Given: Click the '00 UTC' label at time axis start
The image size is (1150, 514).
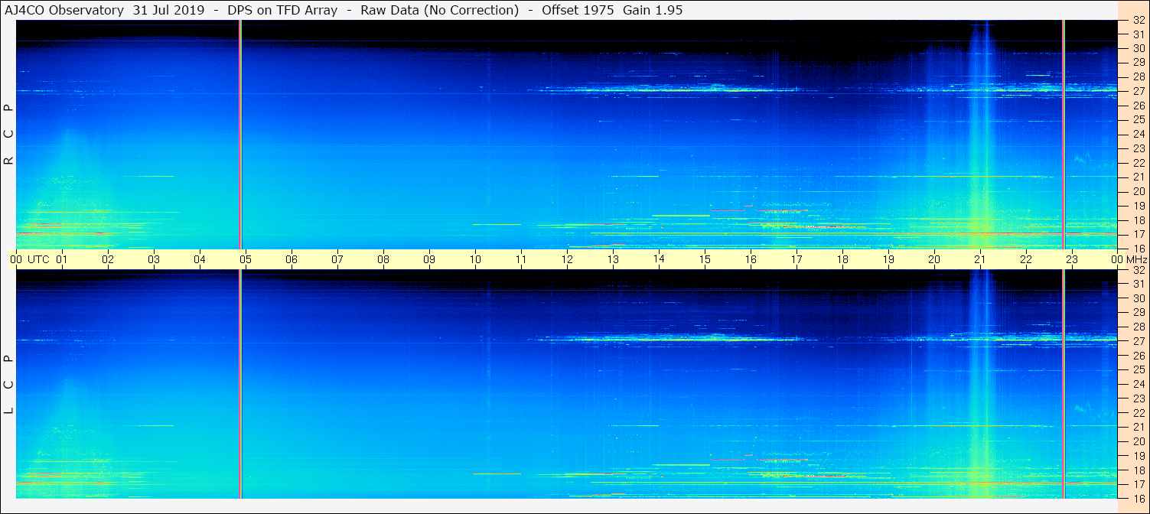Looking at the screenshot, I should pyautogui.click(x=30, y=259).
